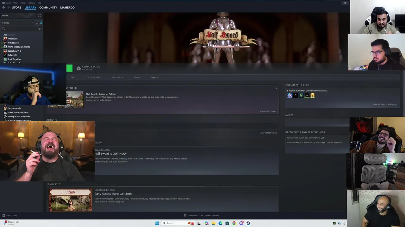
Task: Go to the STORE tab
Action: point(17,8)
